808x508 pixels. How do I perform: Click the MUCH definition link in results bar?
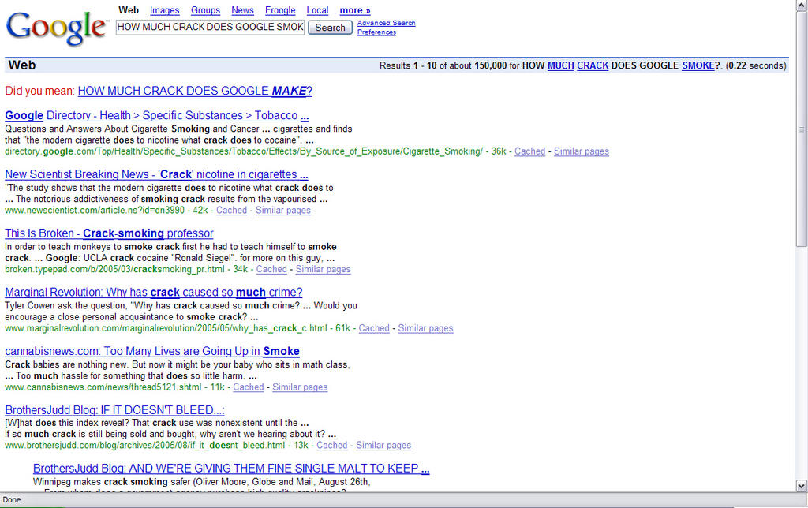point(561,65)
